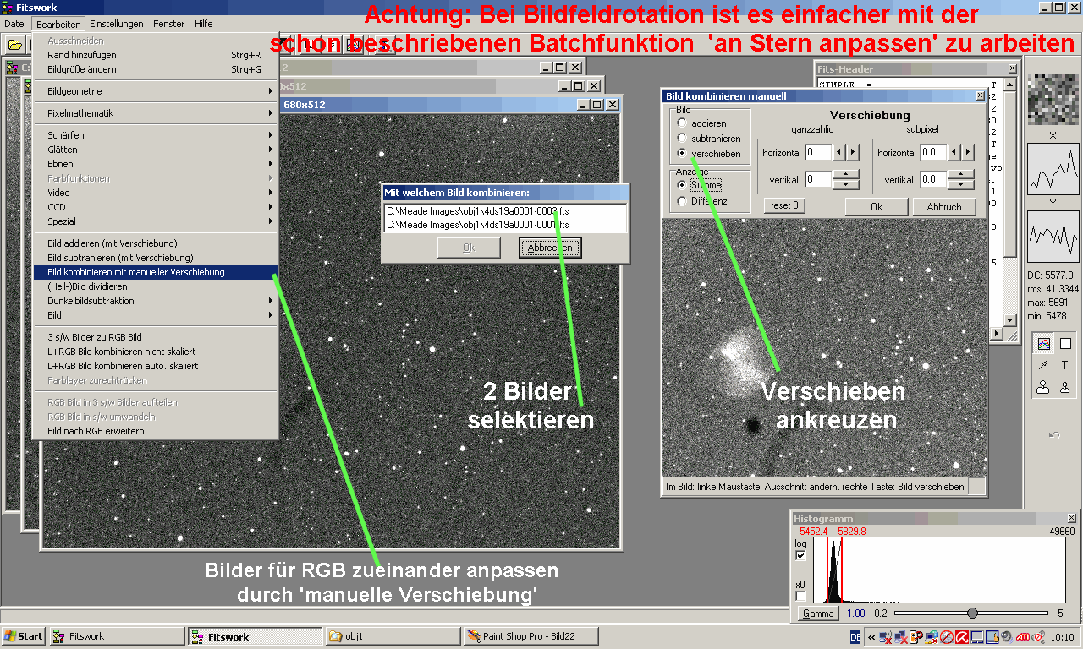The image size is (1083, 649).
Task: Click the gamma slider handle
Action: (x=972, y=614)
